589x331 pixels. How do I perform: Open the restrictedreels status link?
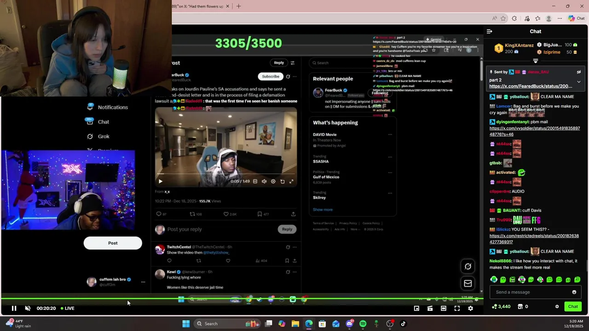[534, 239]
